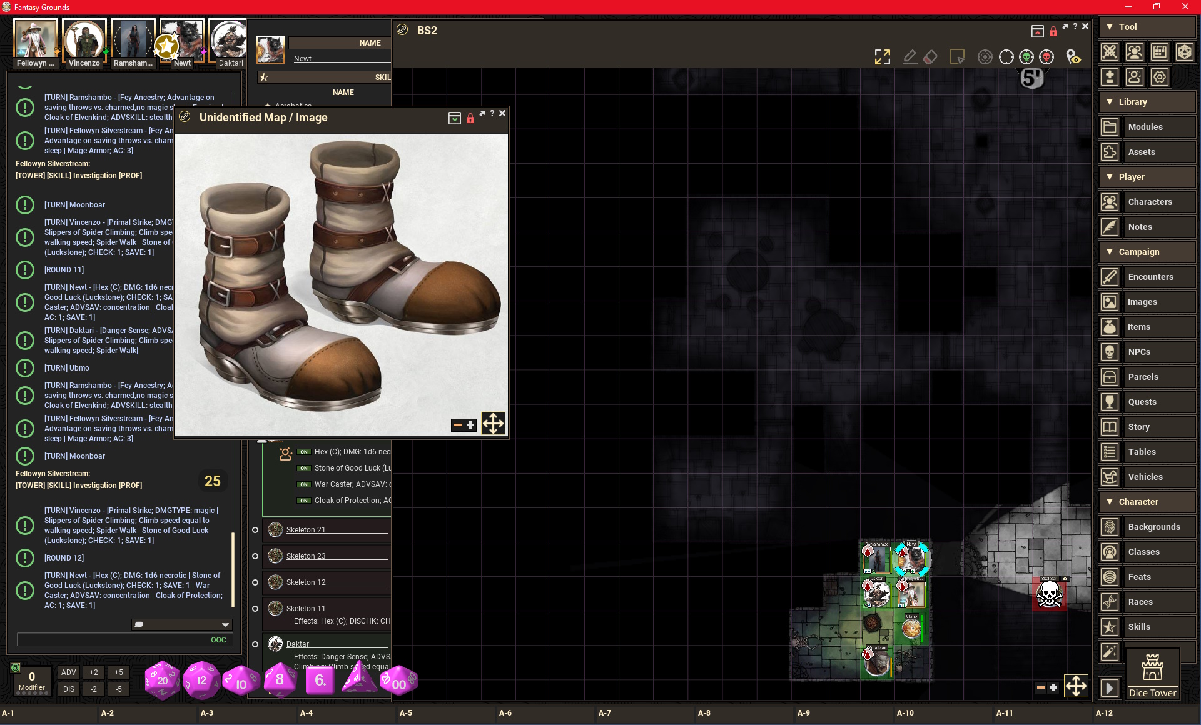
Task: Roll the purple d12 die
Action: pyautogui.click(x=201, y=680)
